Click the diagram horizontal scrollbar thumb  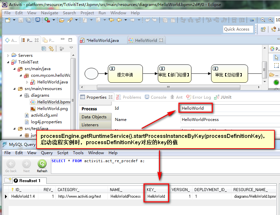click(168, 87)
